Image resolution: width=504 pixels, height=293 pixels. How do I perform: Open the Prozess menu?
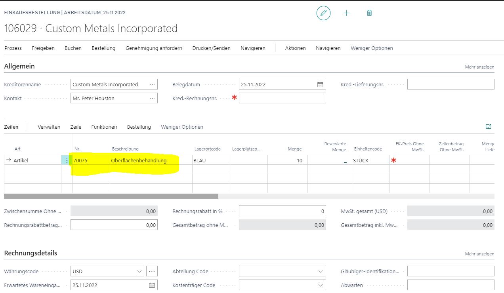pos(13,48)
